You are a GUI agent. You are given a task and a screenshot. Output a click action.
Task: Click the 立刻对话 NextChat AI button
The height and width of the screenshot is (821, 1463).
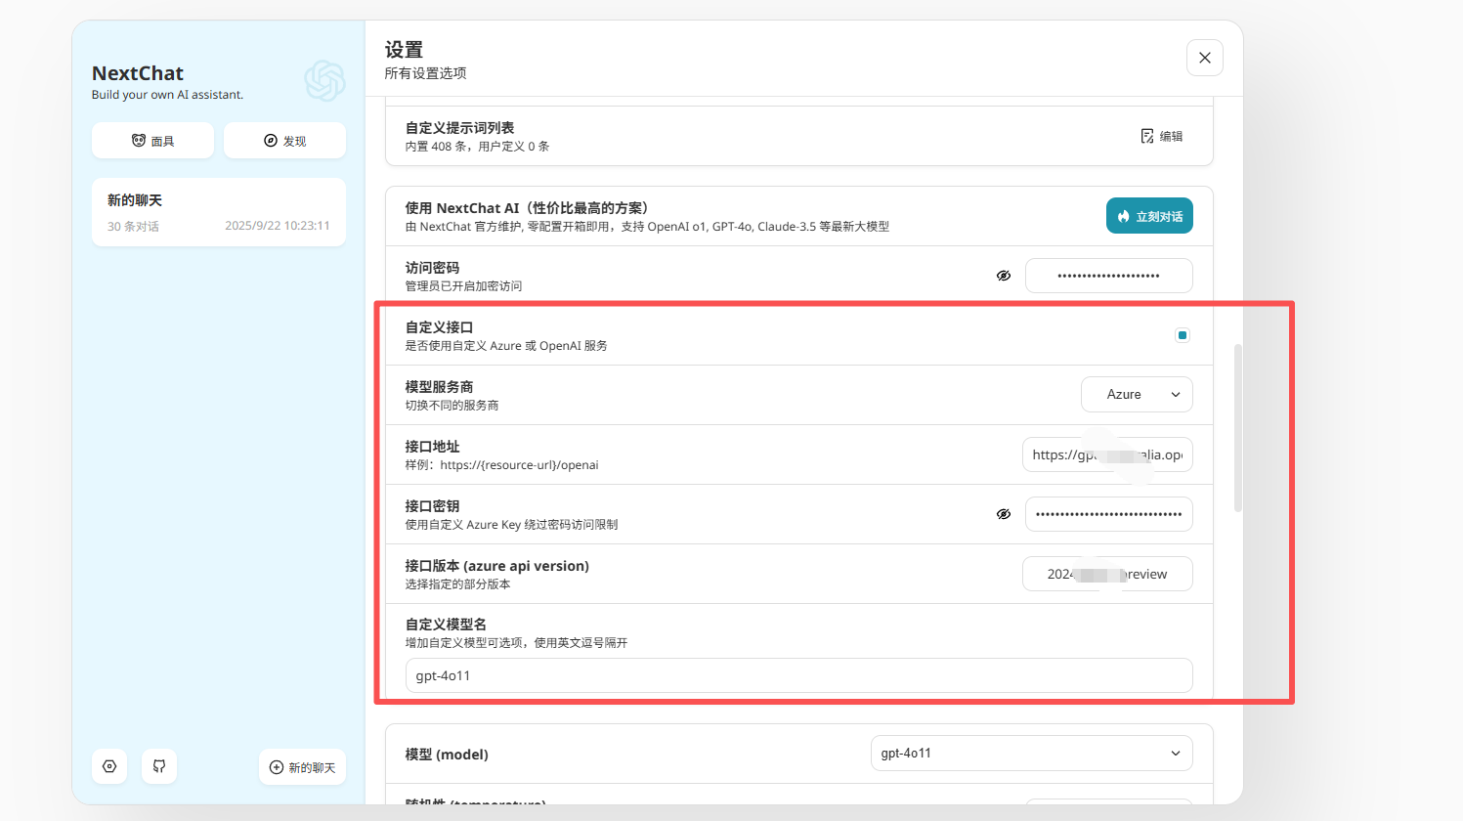coord(1149,216)
